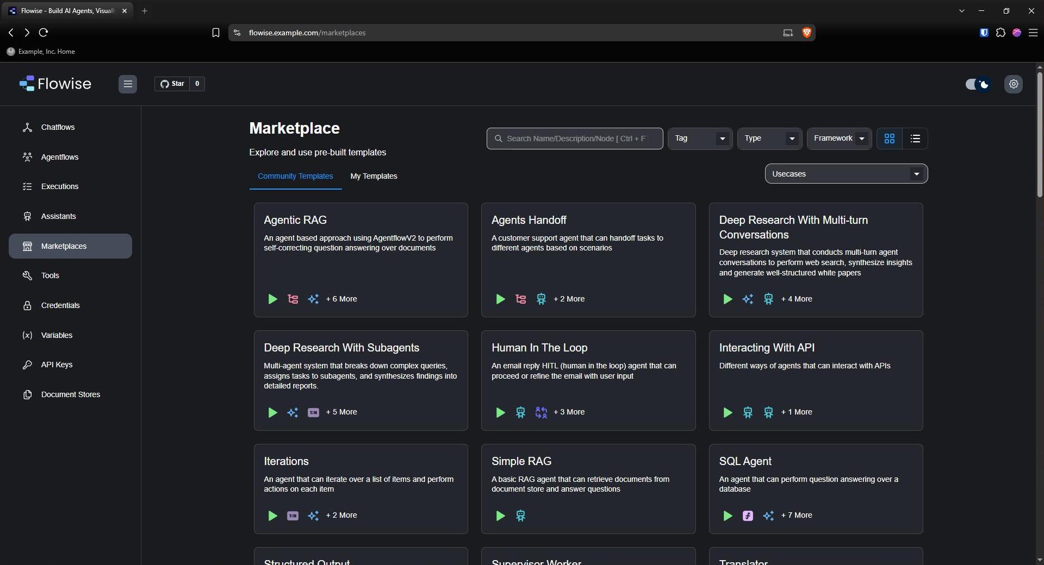
Task: Switch to list view
Action: (915, 139)
